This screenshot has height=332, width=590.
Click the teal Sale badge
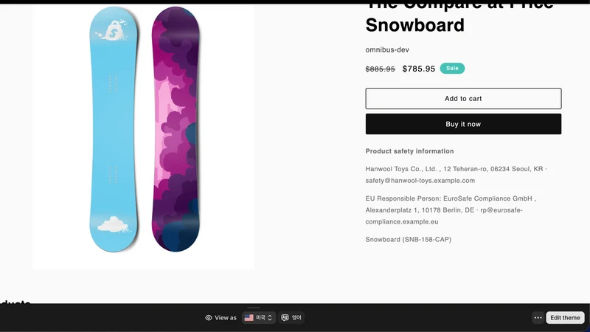coord(452,68)
